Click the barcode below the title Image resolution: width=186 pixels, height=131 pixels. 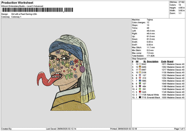pos(38,10)
